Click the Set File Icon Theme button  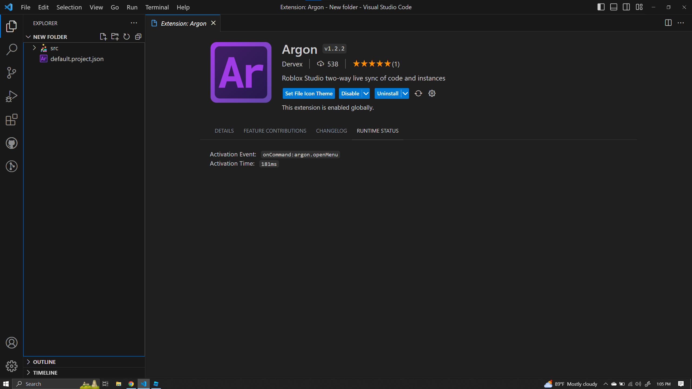click(308, 93)
